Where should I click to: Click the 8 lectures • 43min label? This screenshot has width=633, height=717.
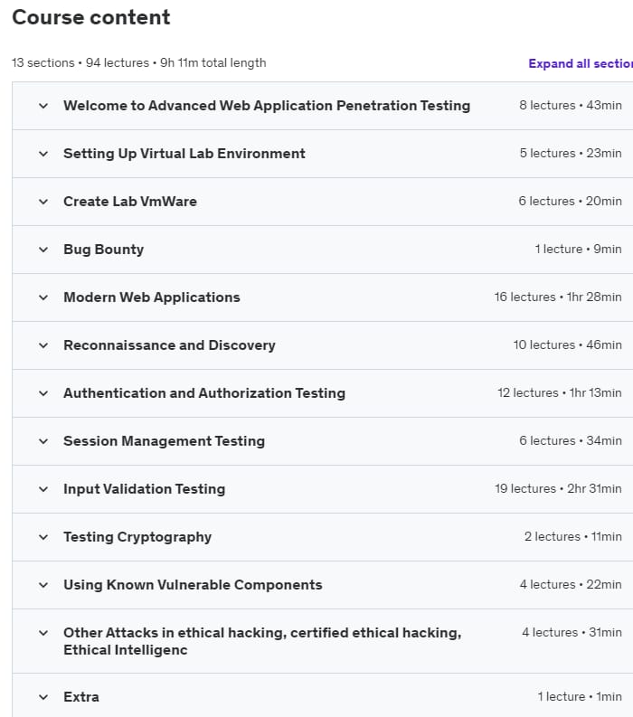pos(571,106)
